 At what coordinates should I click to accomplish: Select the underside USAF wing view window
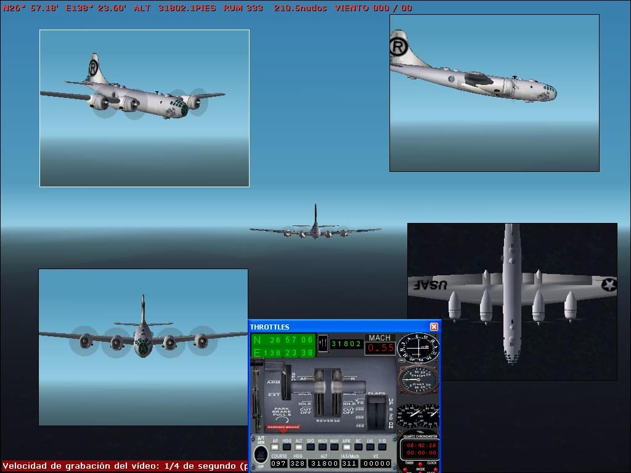pos(512,301)
